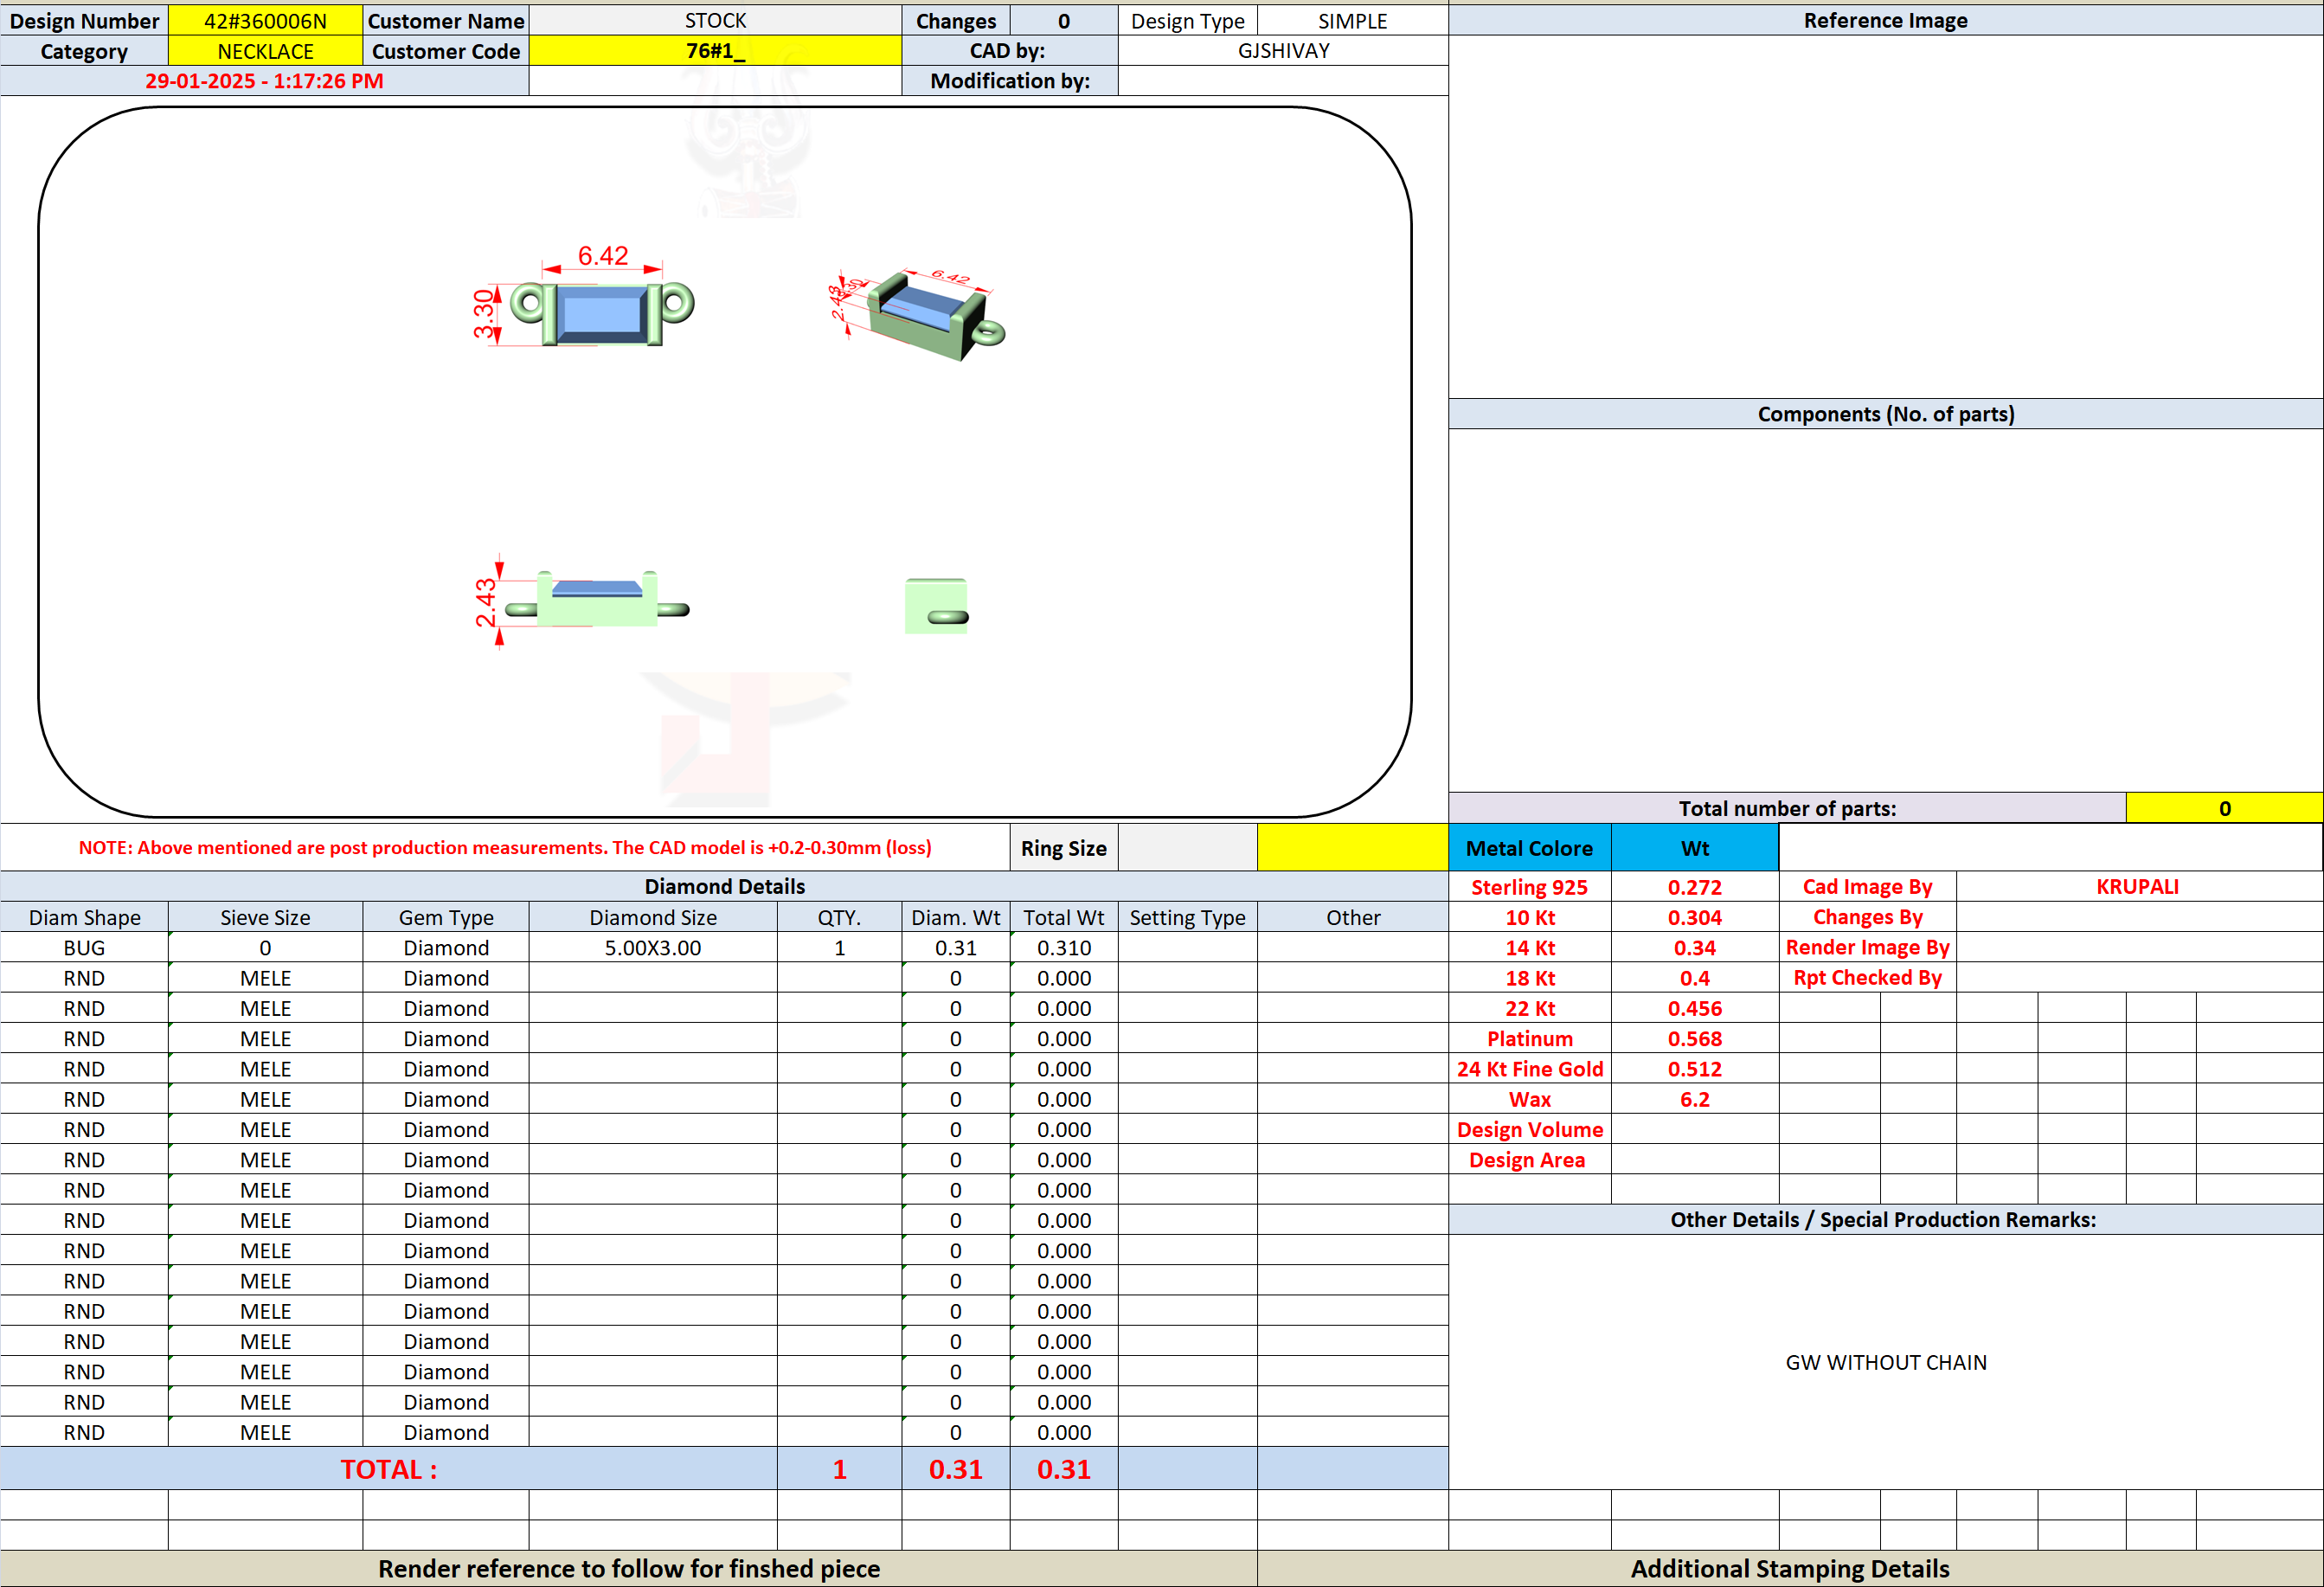Select the GJSHIVAY CAD by cell

point(1283,51)
